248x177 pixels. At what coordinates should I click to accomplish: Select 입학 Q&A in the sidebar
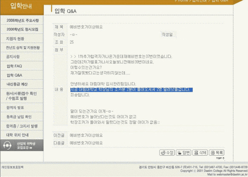[x=14, y=75]
